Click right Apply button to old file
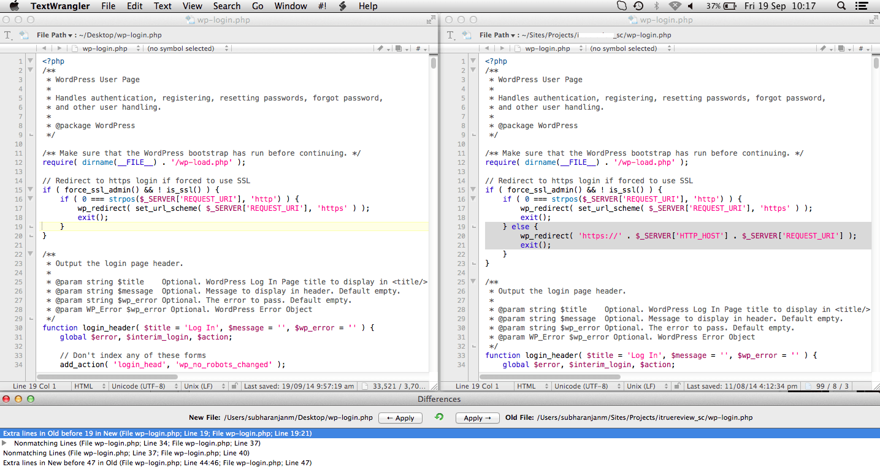880x475 pixels. (x=478, y=417)
